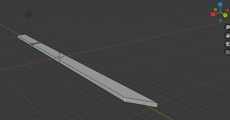Select the sword blade mesh object
Screen dimensions: 230x120
[94, 73]
